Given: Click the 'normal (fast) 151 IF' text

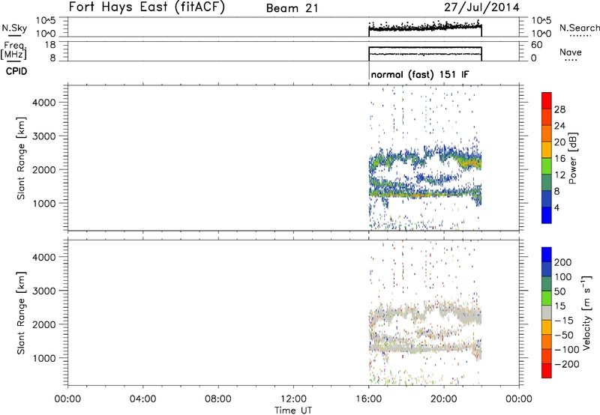Looking at the screenshot, I should pos(420,74).
